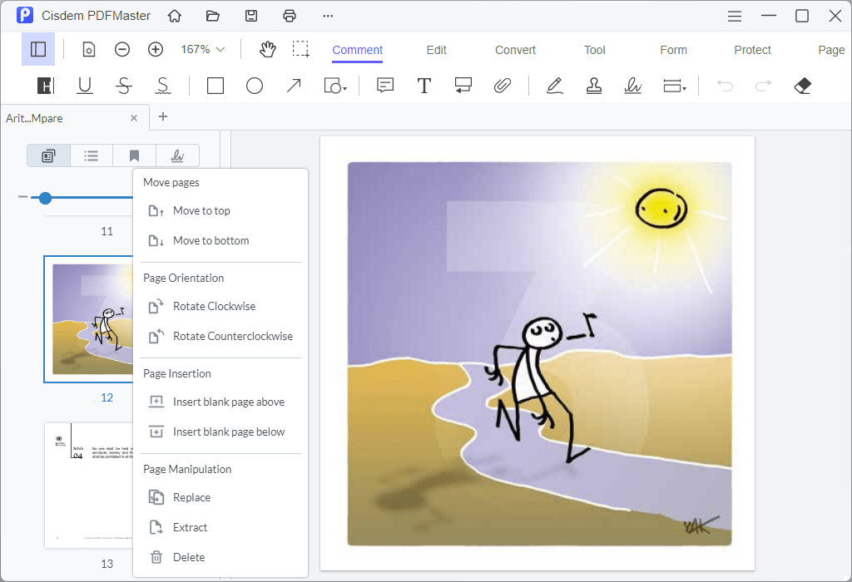852x582 pixels.
Task: Toggle the sidebar panel visibility
Action: pyautogui.click(x=37, y=50)
